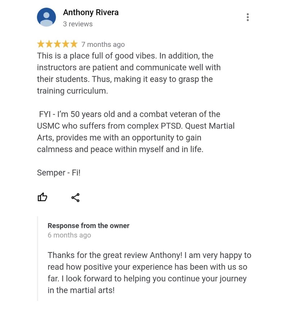Click Anthony Rivera's profile avatar

click(x=46, y=17)
